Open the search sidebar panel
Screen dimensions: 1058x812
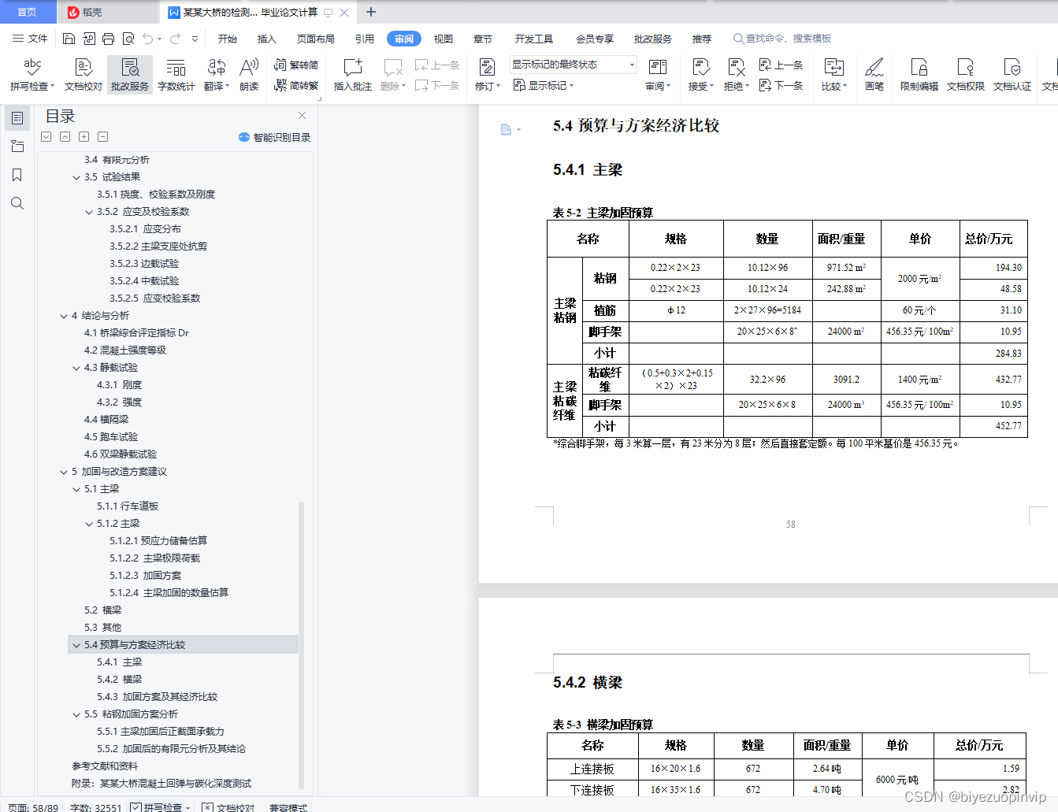click(x=17, y=203)
